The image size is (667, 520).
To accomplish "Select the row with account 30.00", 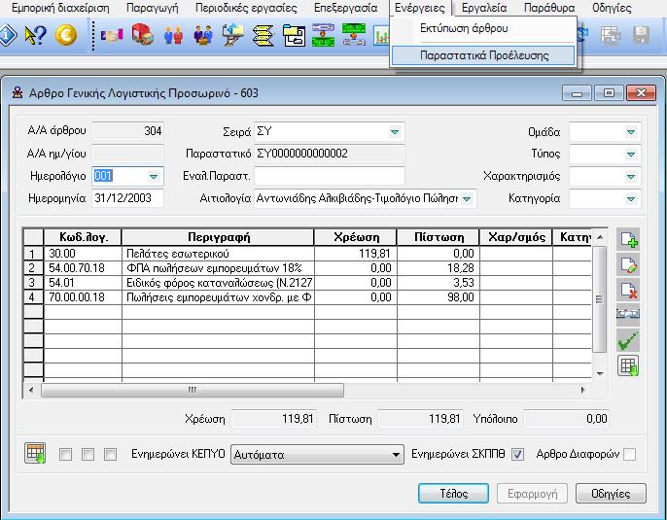I will pos(307,254).
